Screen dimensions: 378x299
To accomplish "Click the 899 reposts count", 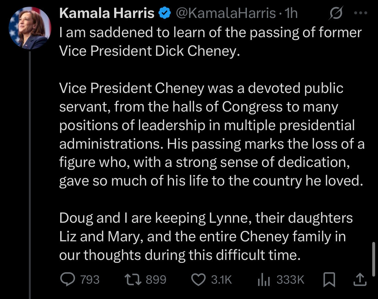I will [x=156, y=280].
